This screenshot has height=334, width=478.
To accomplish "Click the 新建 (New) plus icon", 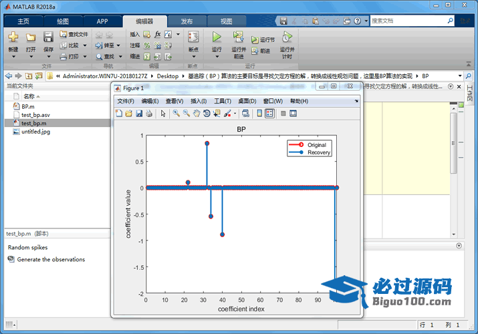I will tap(13, 37).
